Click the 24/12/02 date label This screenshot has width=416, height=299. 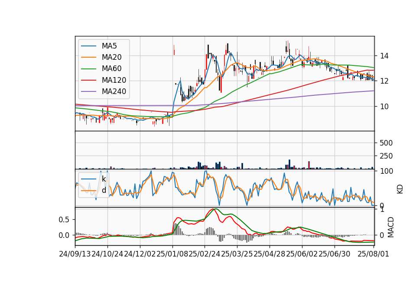140,254
